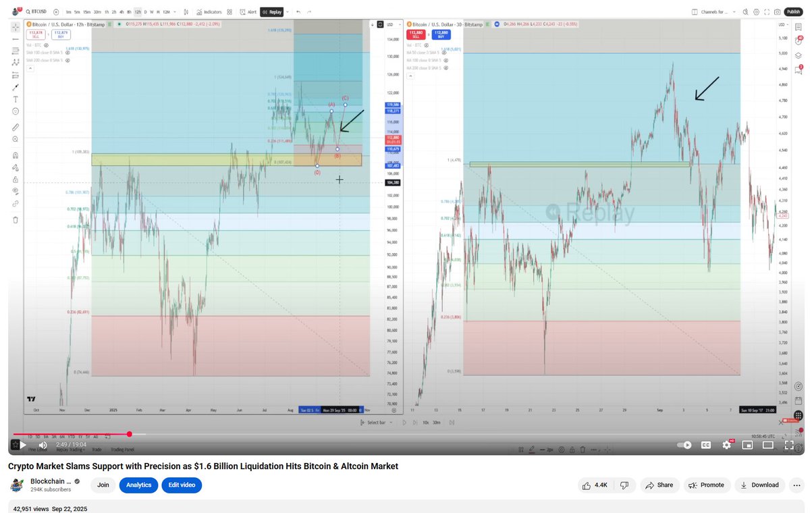Toggle SMA 200 visibility on left chart

click(67, 60)
